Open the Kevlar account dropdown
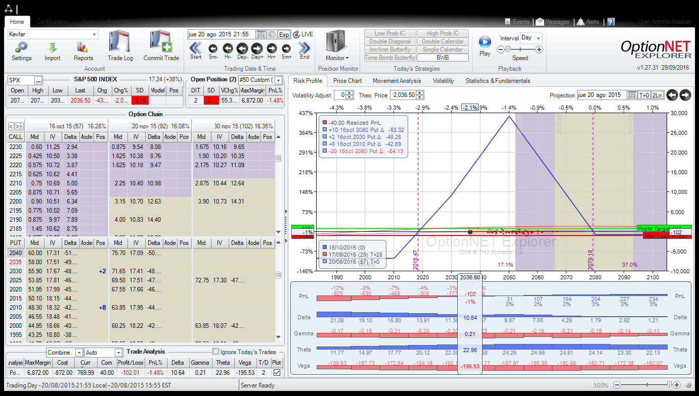699x396 pixels. [94, 34]
